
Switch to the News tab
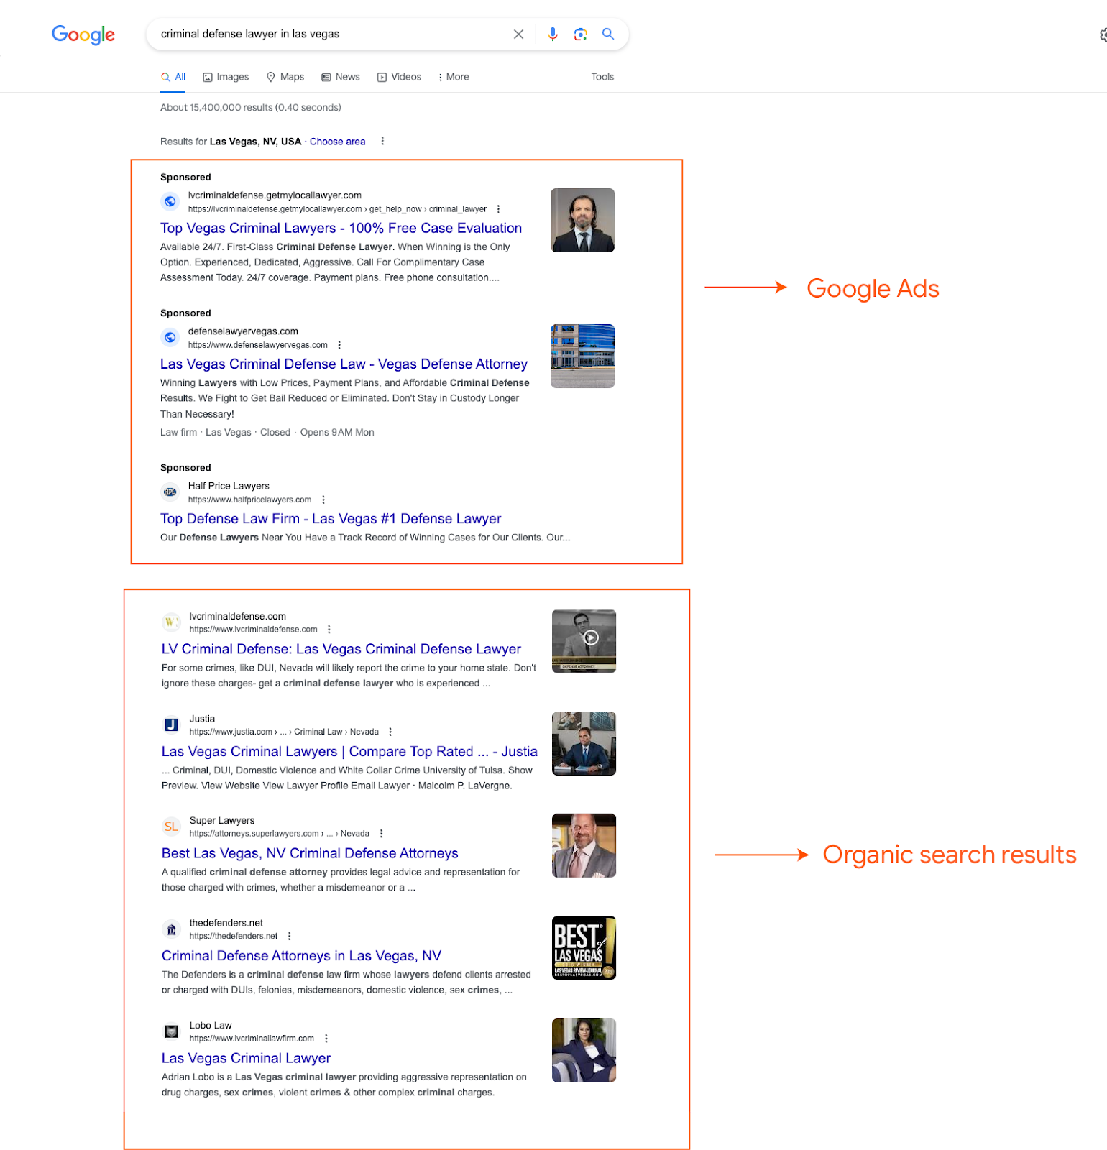click(341, 77)
